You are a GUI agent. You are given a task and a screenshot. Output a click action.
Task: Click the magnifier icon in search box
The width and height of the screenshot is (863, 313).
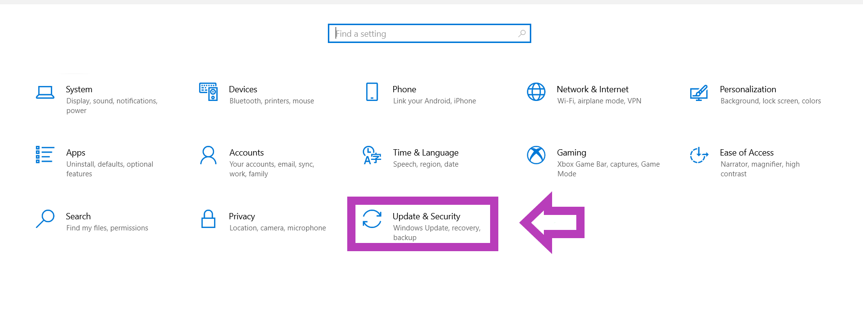[x=522, y=33]
